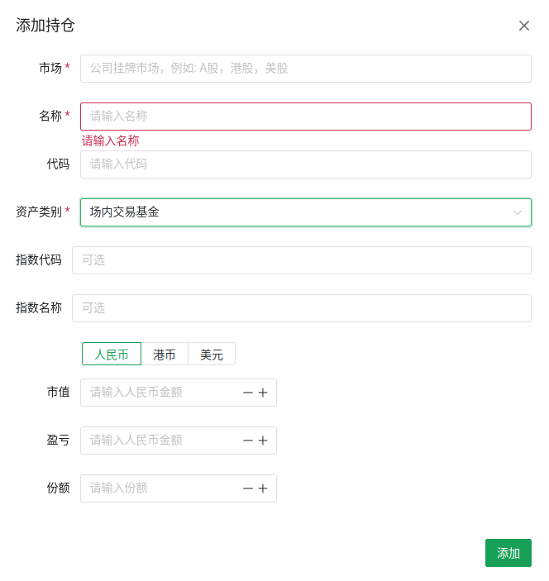Click the 添加 submit button
This screenshot has height=581, width=549.
[508, 553]
